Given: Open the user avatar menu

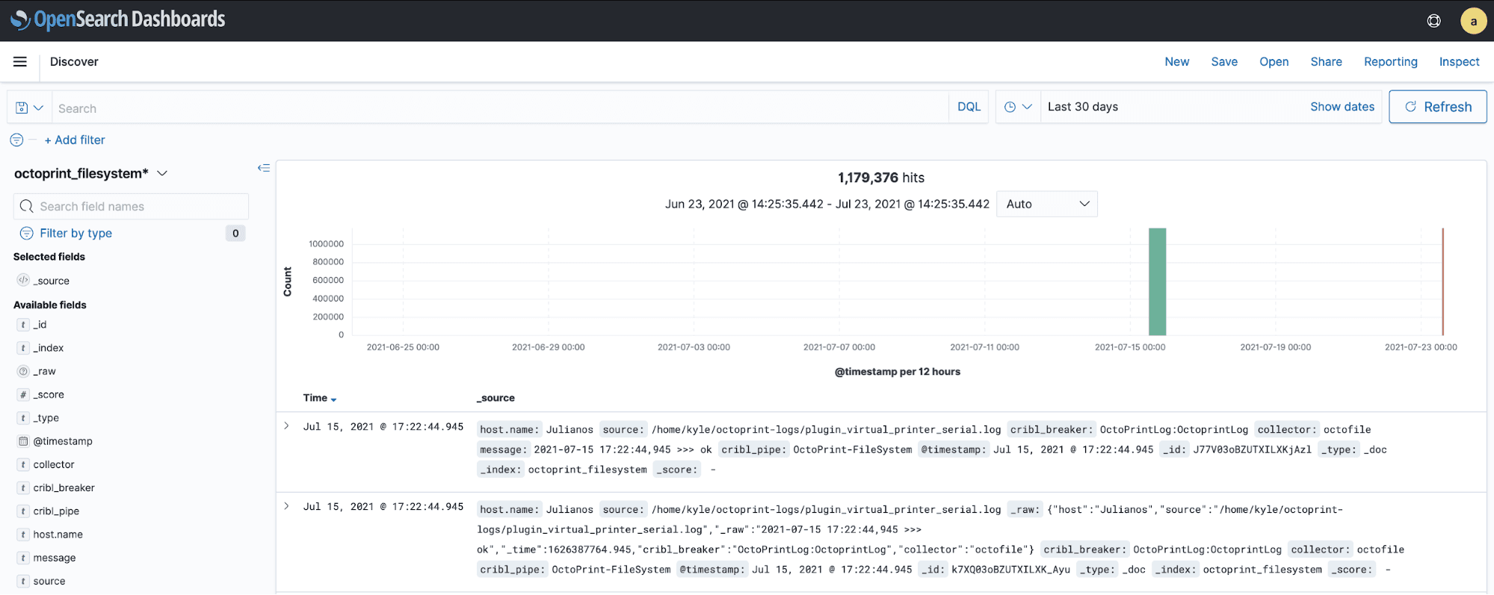Looking at the screenshot, I should click(x=1473, y=21).
